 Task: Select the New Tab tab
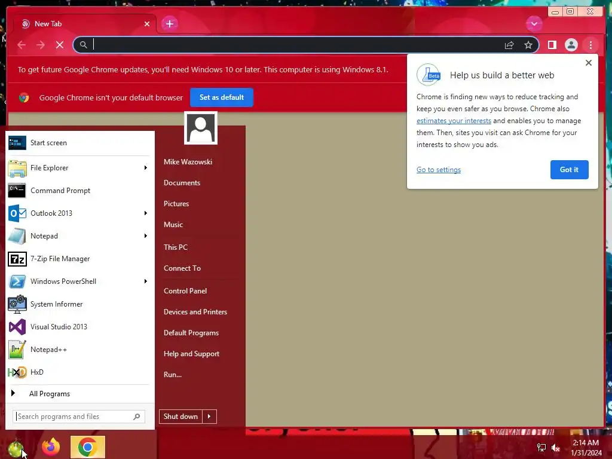(85, 24)
